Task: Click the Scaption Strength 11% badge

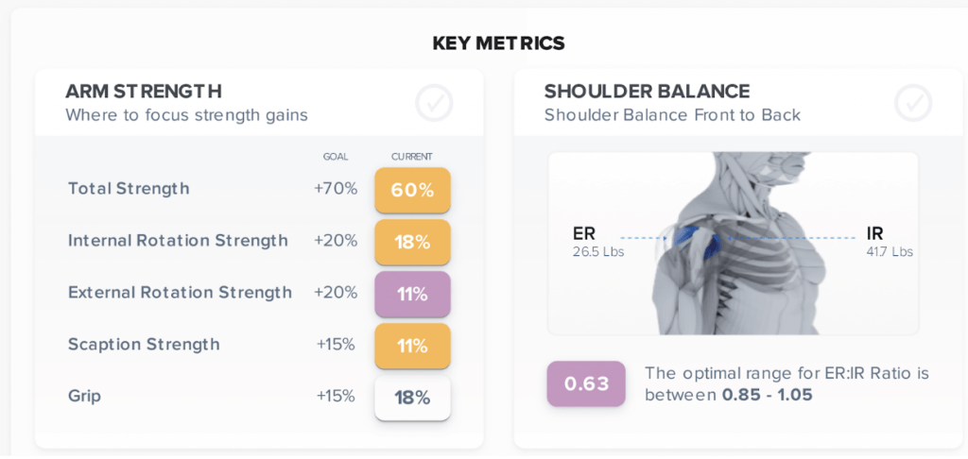Action: 412,346
